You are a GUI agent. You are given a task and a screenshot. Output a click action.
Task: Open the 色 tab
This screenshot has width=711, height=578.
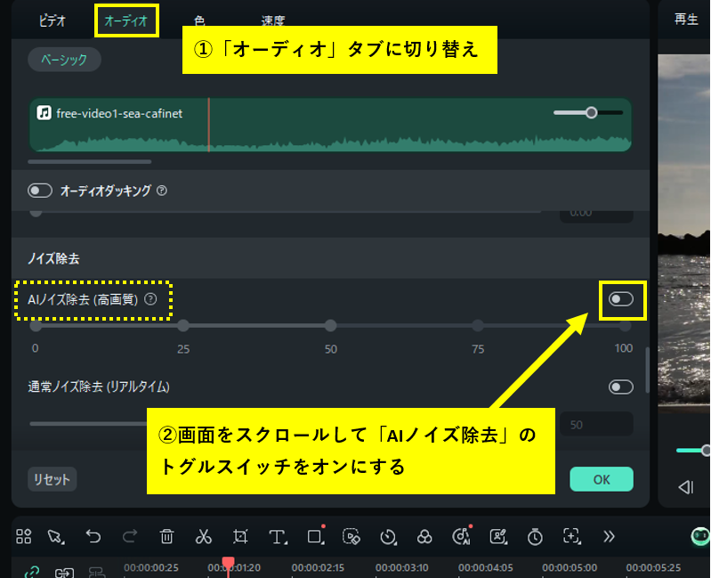(199, 20)
